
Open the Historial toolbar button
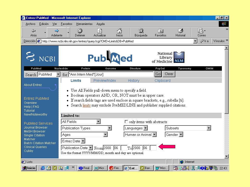pos(180,33)
